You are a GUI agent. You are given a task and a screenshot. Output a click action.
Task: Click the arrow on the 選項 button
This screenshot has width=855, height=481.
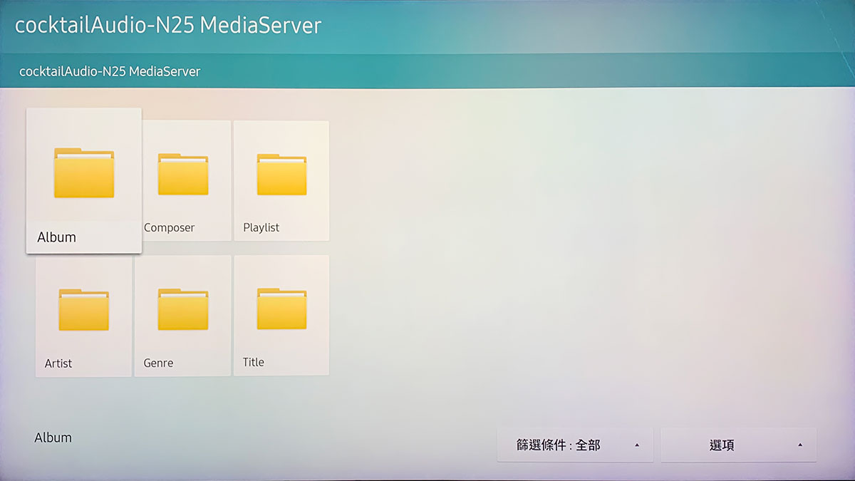coord(799,445)
